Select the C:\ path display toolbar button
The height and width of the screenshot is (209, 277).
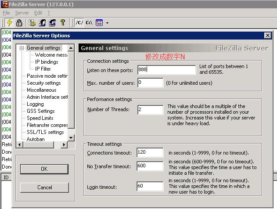89,23
